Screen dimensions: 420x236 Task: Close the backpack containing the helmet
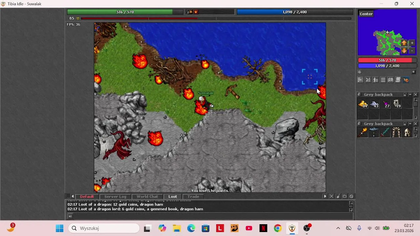[x=415, y=124]
